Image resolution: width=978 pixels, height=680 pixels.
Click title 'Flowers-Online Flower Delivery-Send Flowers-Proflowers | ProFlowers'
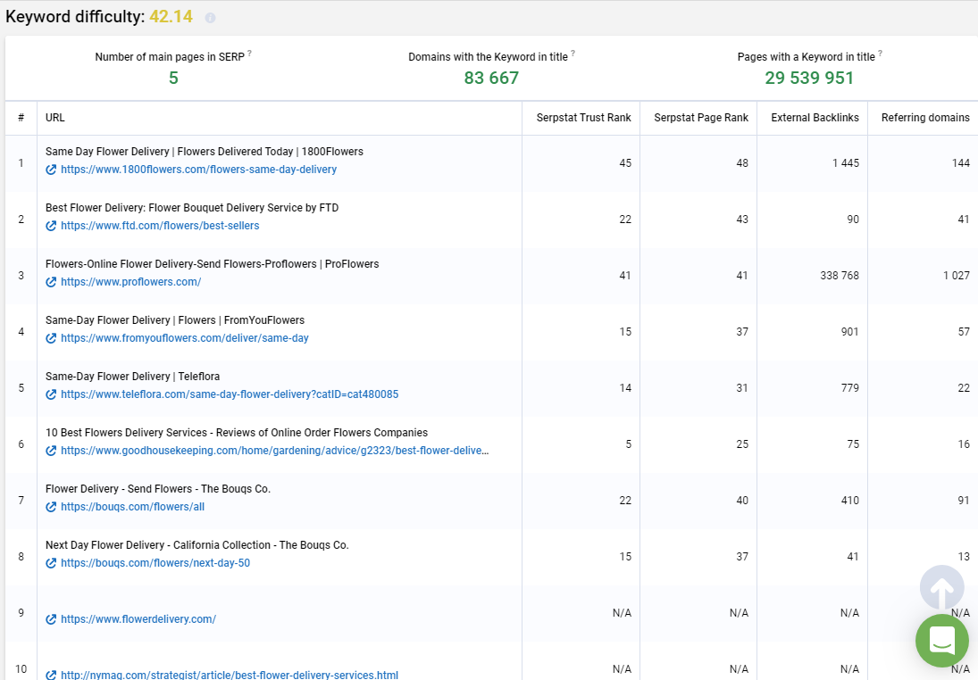pyautogui.click(x=212, y=263)
